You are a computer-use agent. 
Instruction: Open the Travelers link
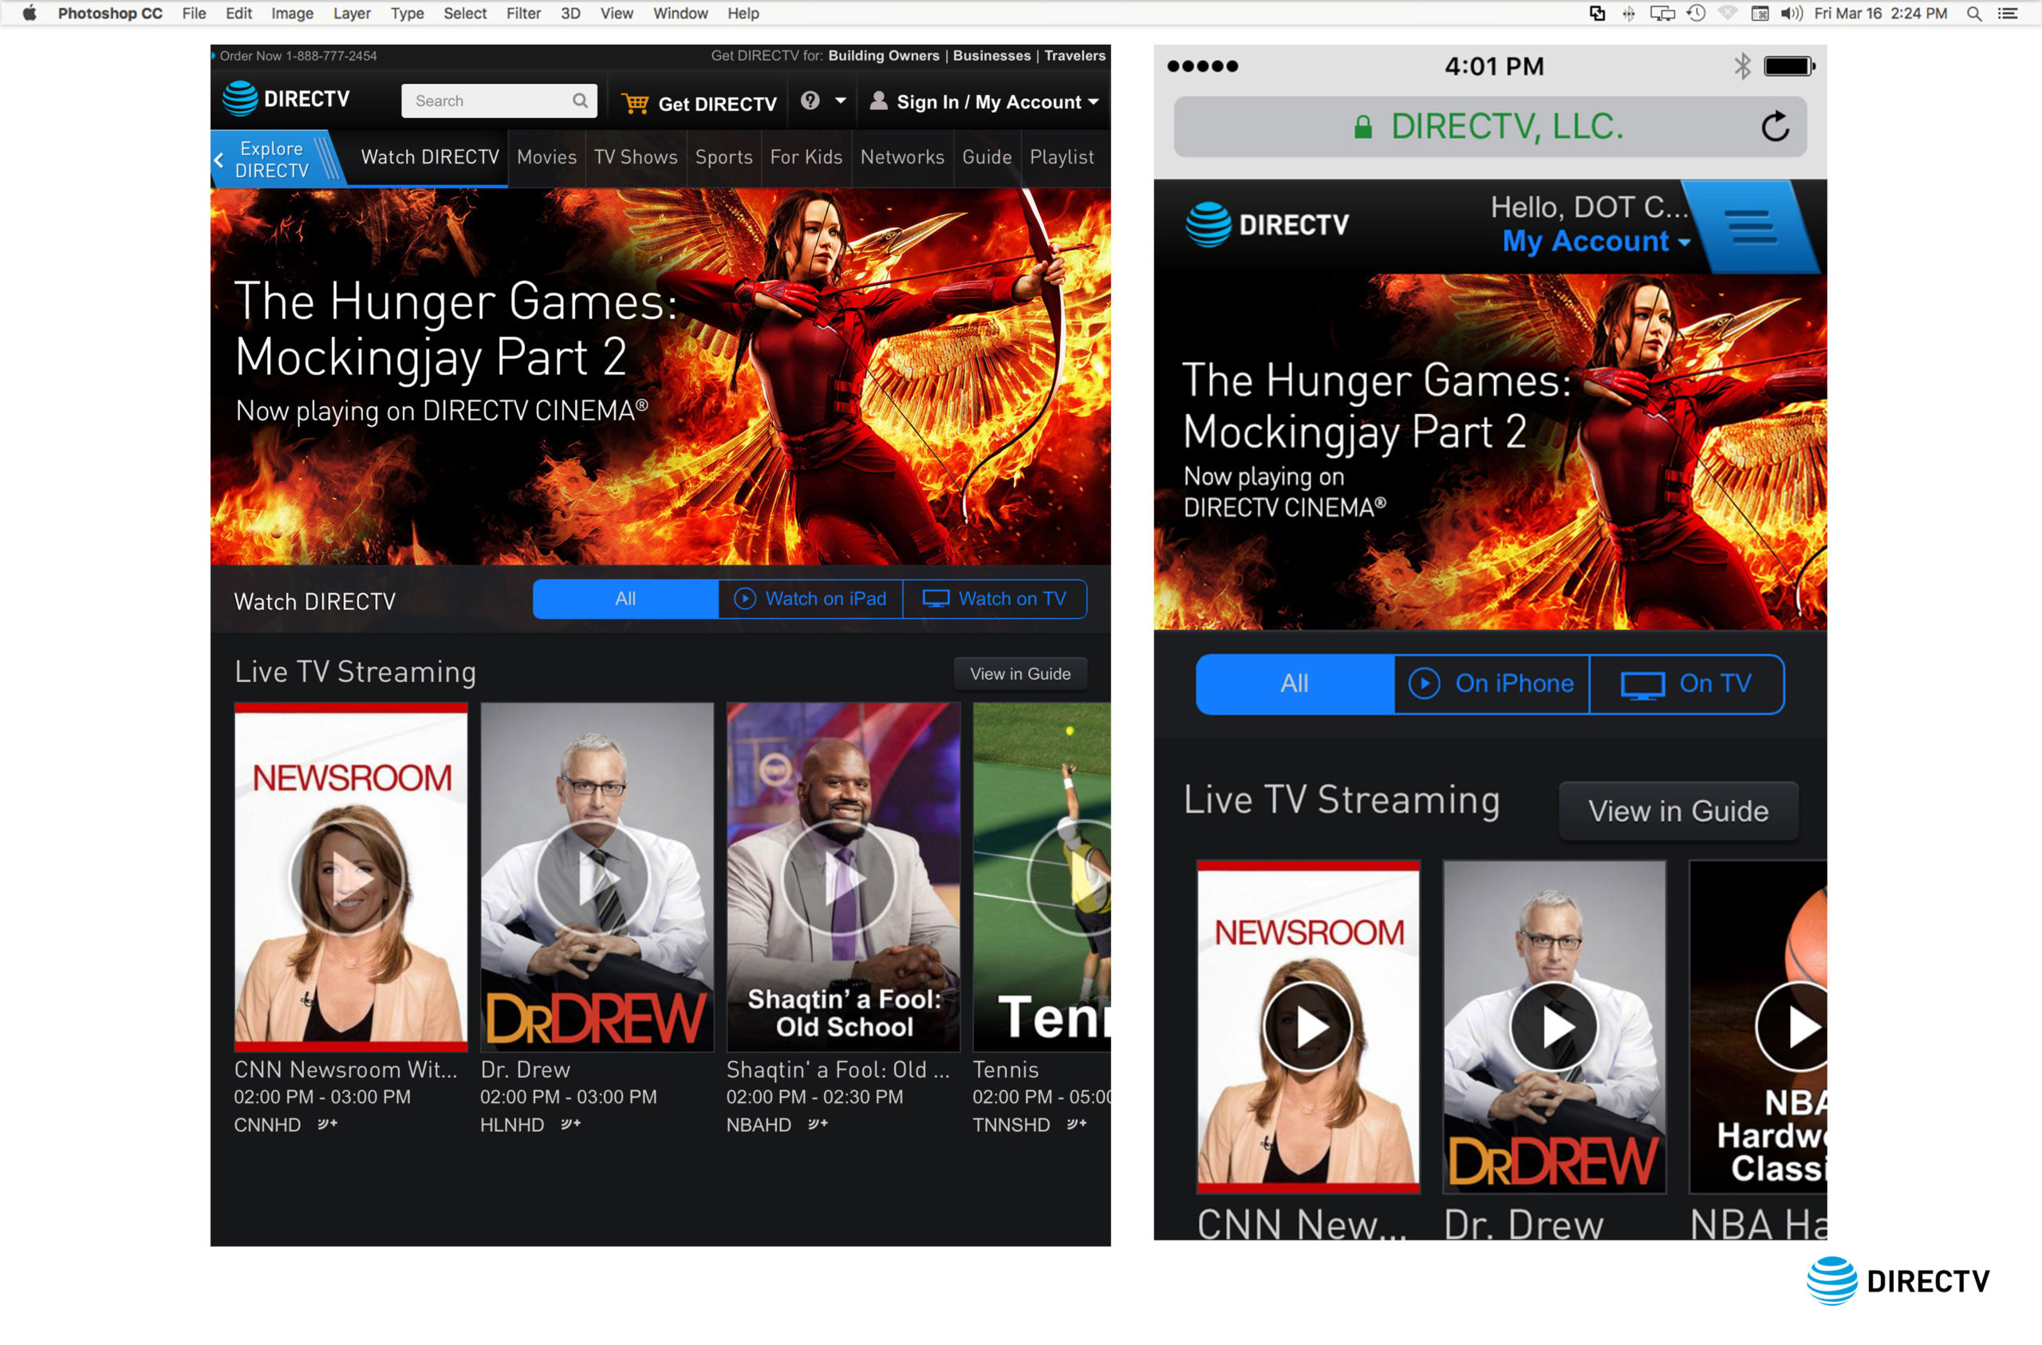pyautogui.click(x=1075, y=56)
